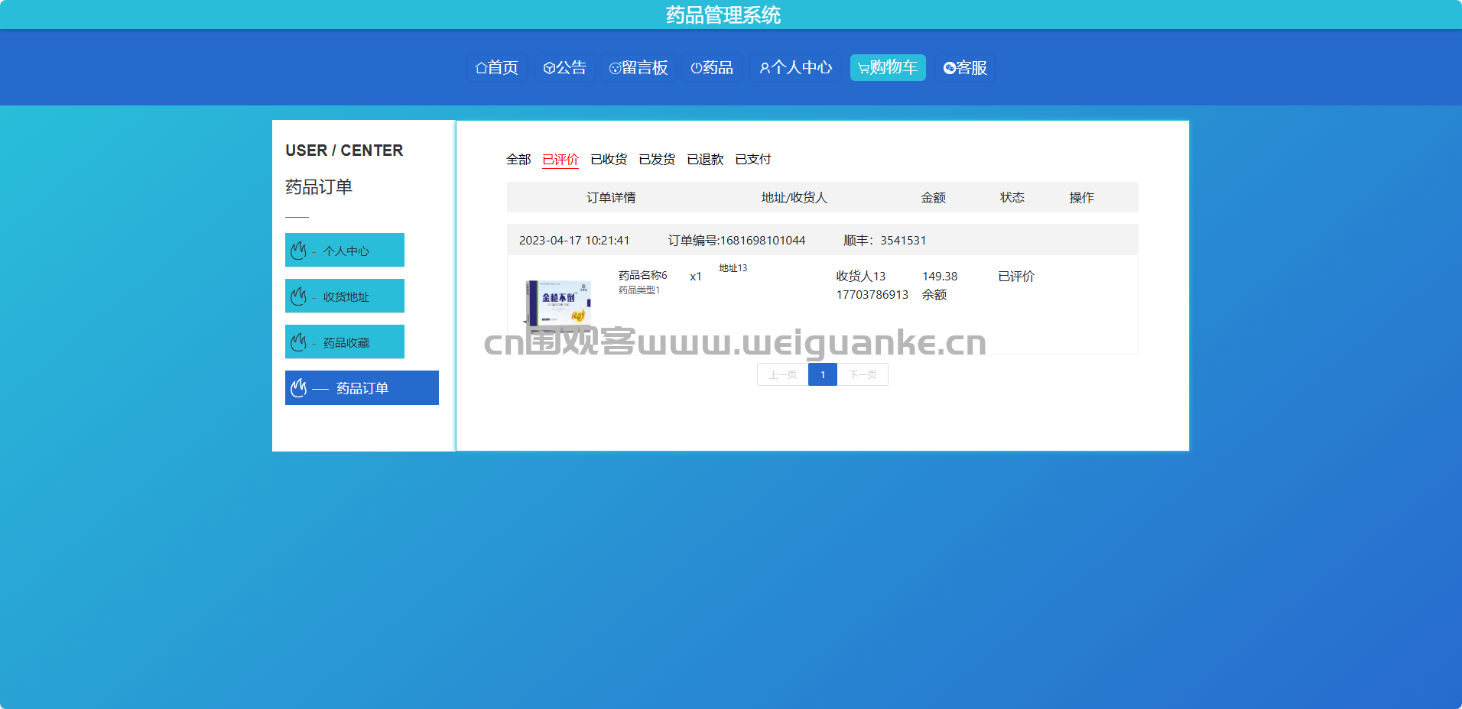Click the palette icon beside 留言板
The height and width of the screenshot is (709, 1462).
615,68
